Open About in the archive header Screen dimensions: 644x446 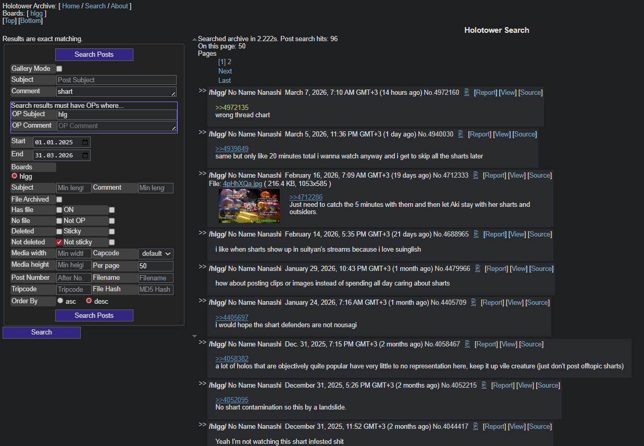119,6
